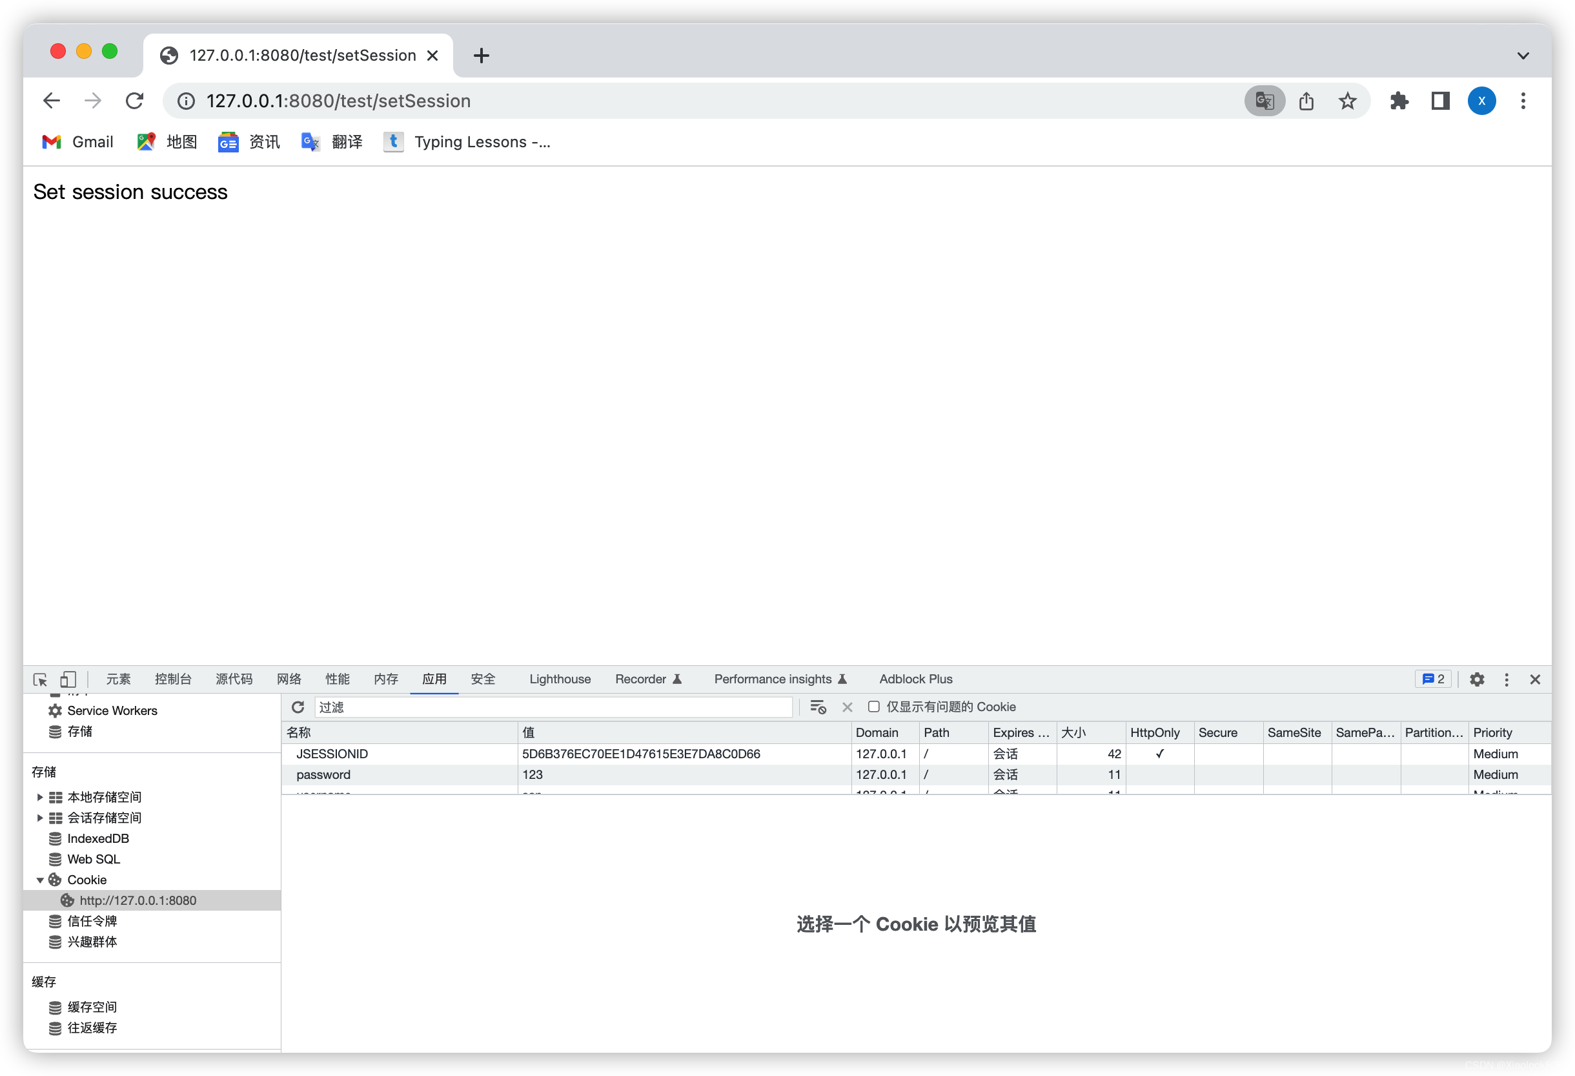Open the Adblock Plus tab

pyautogui.click(x=915, y=679)
